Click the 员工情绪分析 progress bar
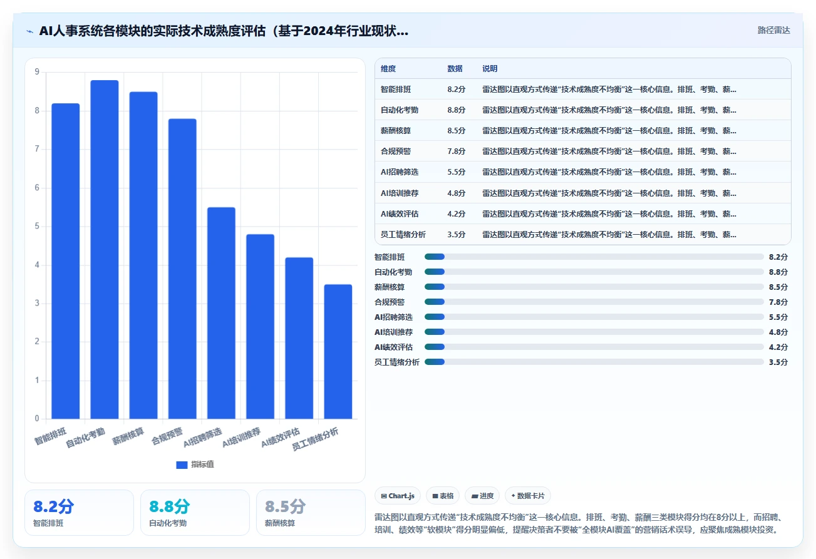This screenshot has width=816, height=559. point(594,362)
